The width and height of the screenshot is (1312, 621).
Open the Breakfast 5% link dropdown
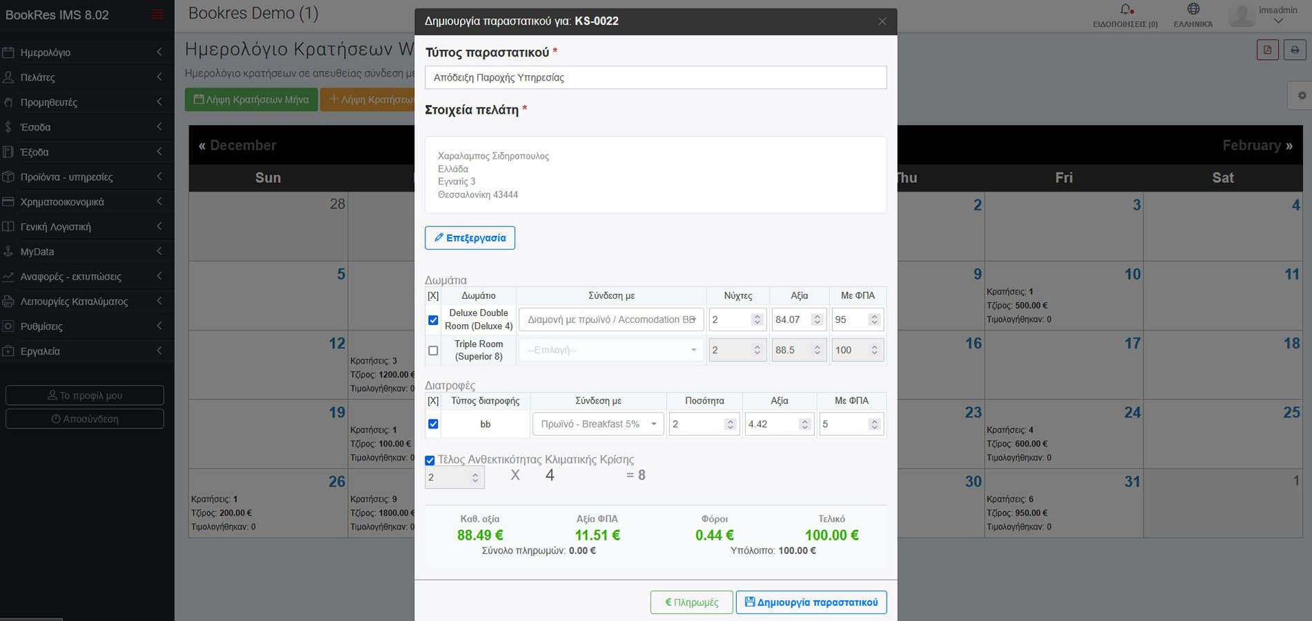(597, 424)
